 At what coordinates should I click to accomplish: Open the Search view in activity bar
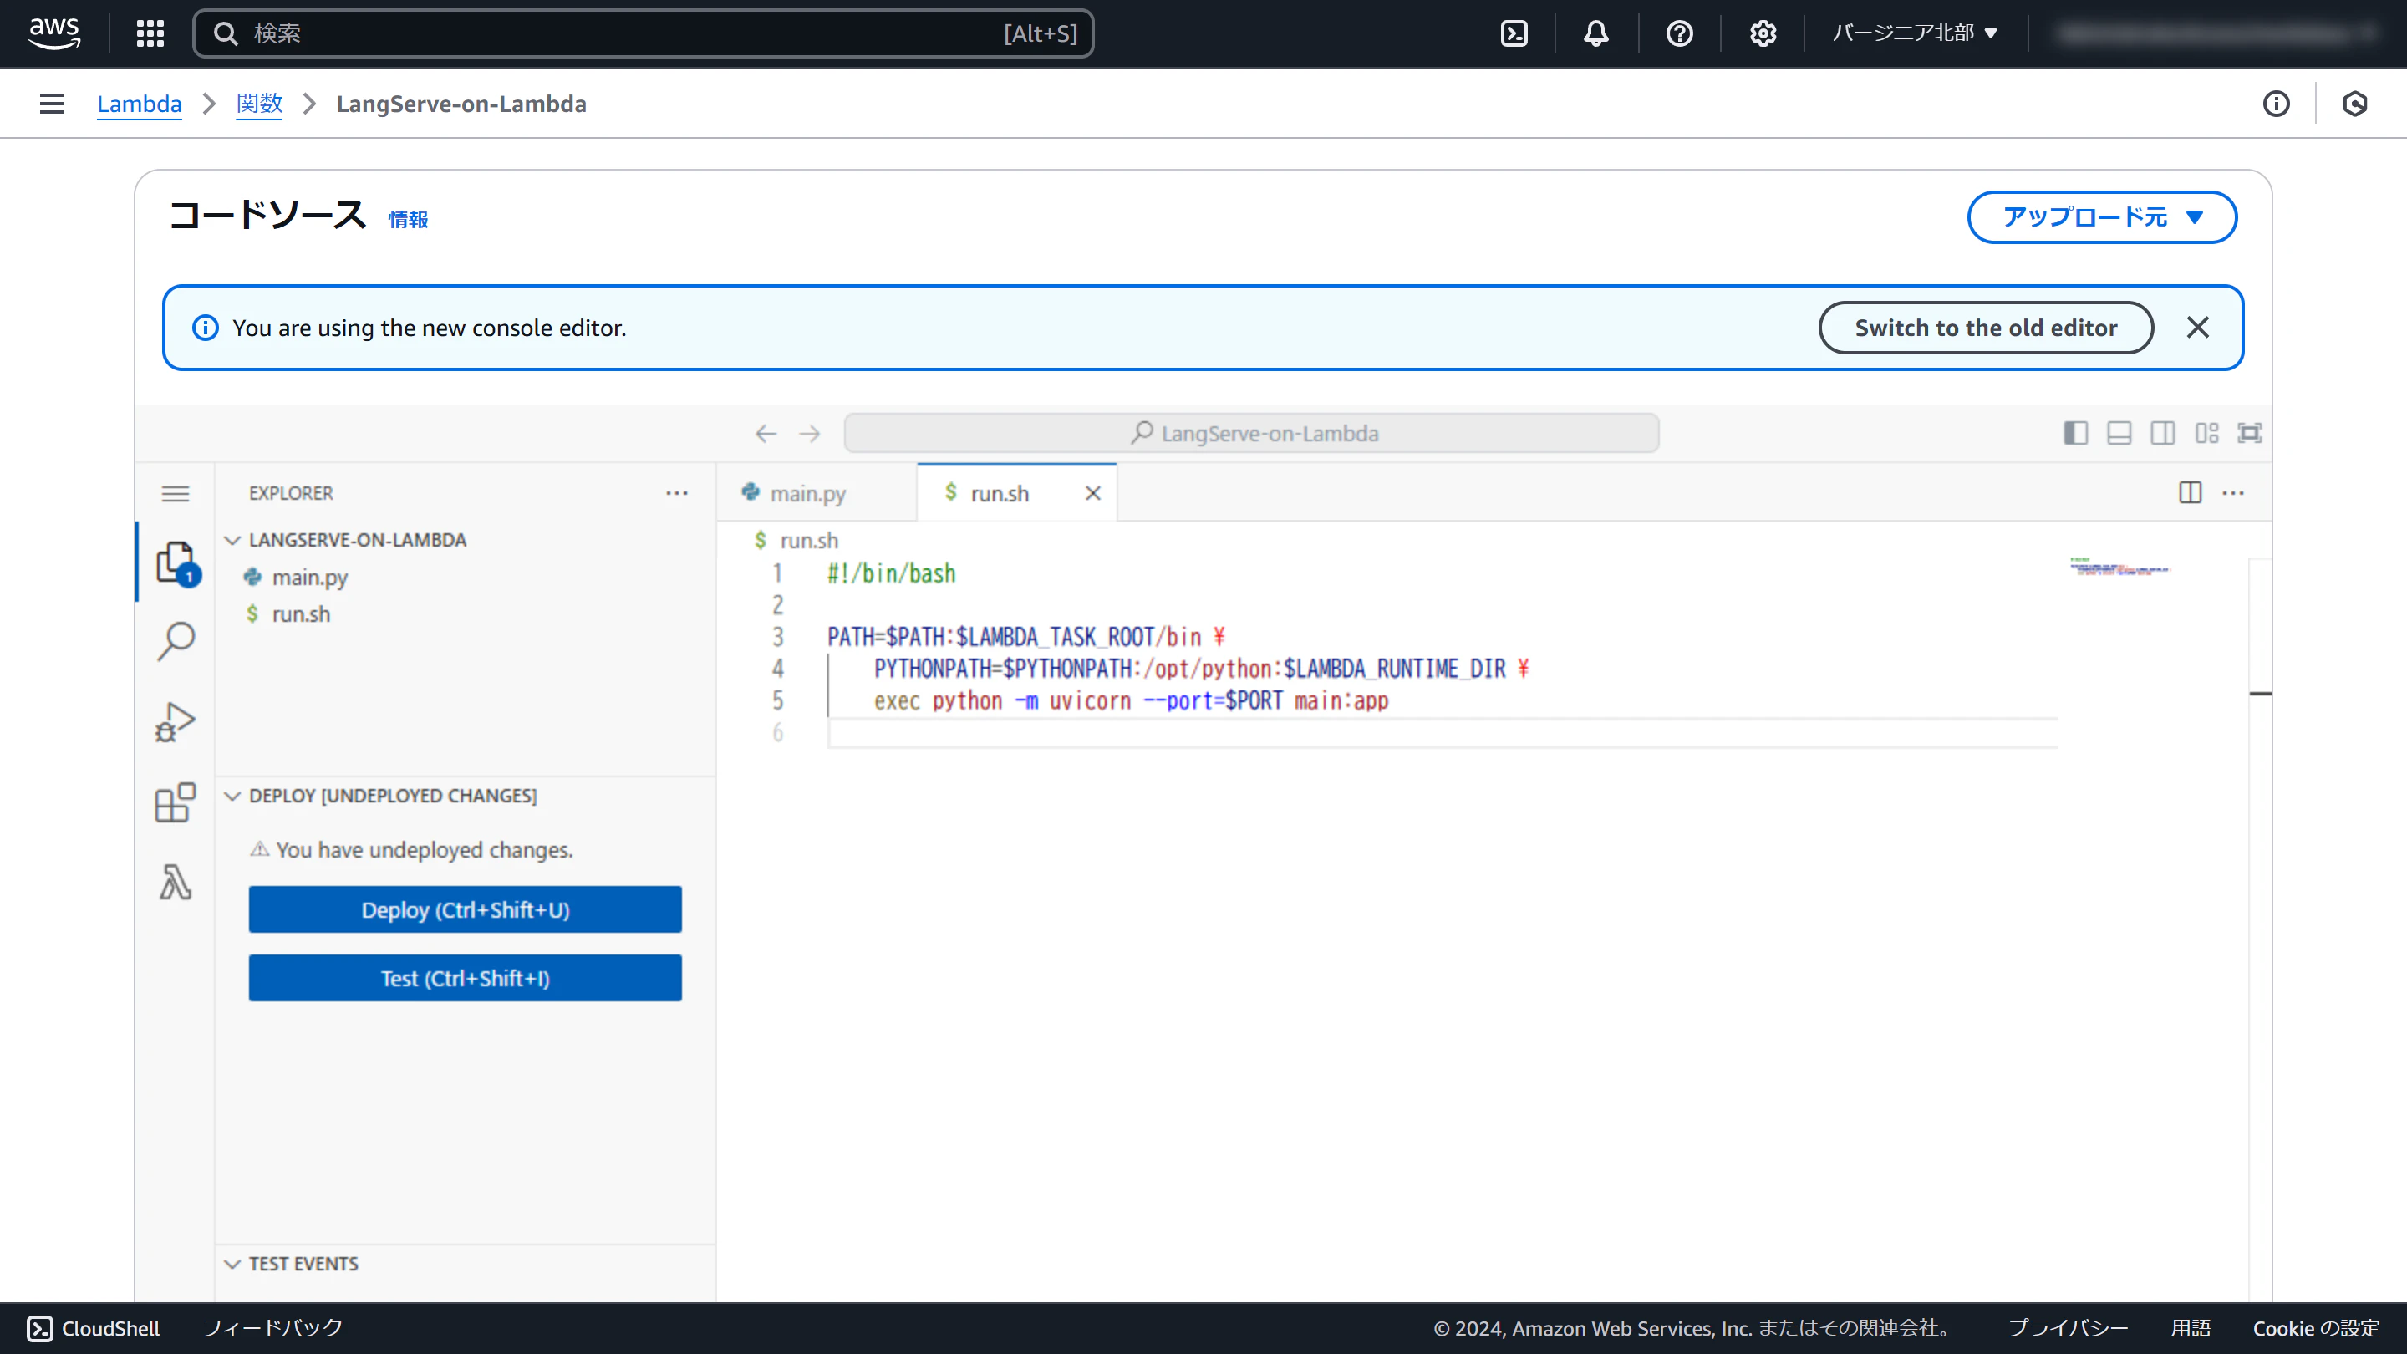pyautogui.click(x=176, y=642)
